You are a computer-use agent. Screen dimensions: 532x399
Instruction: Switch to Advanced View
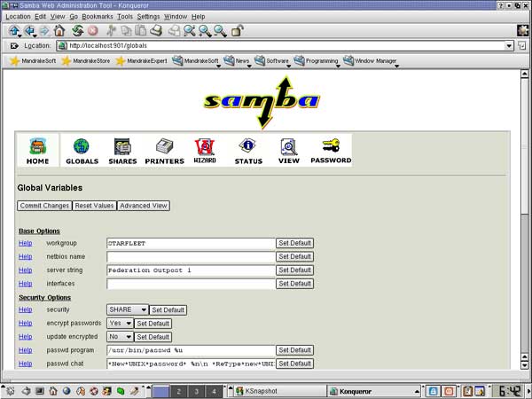coord(143,206)
